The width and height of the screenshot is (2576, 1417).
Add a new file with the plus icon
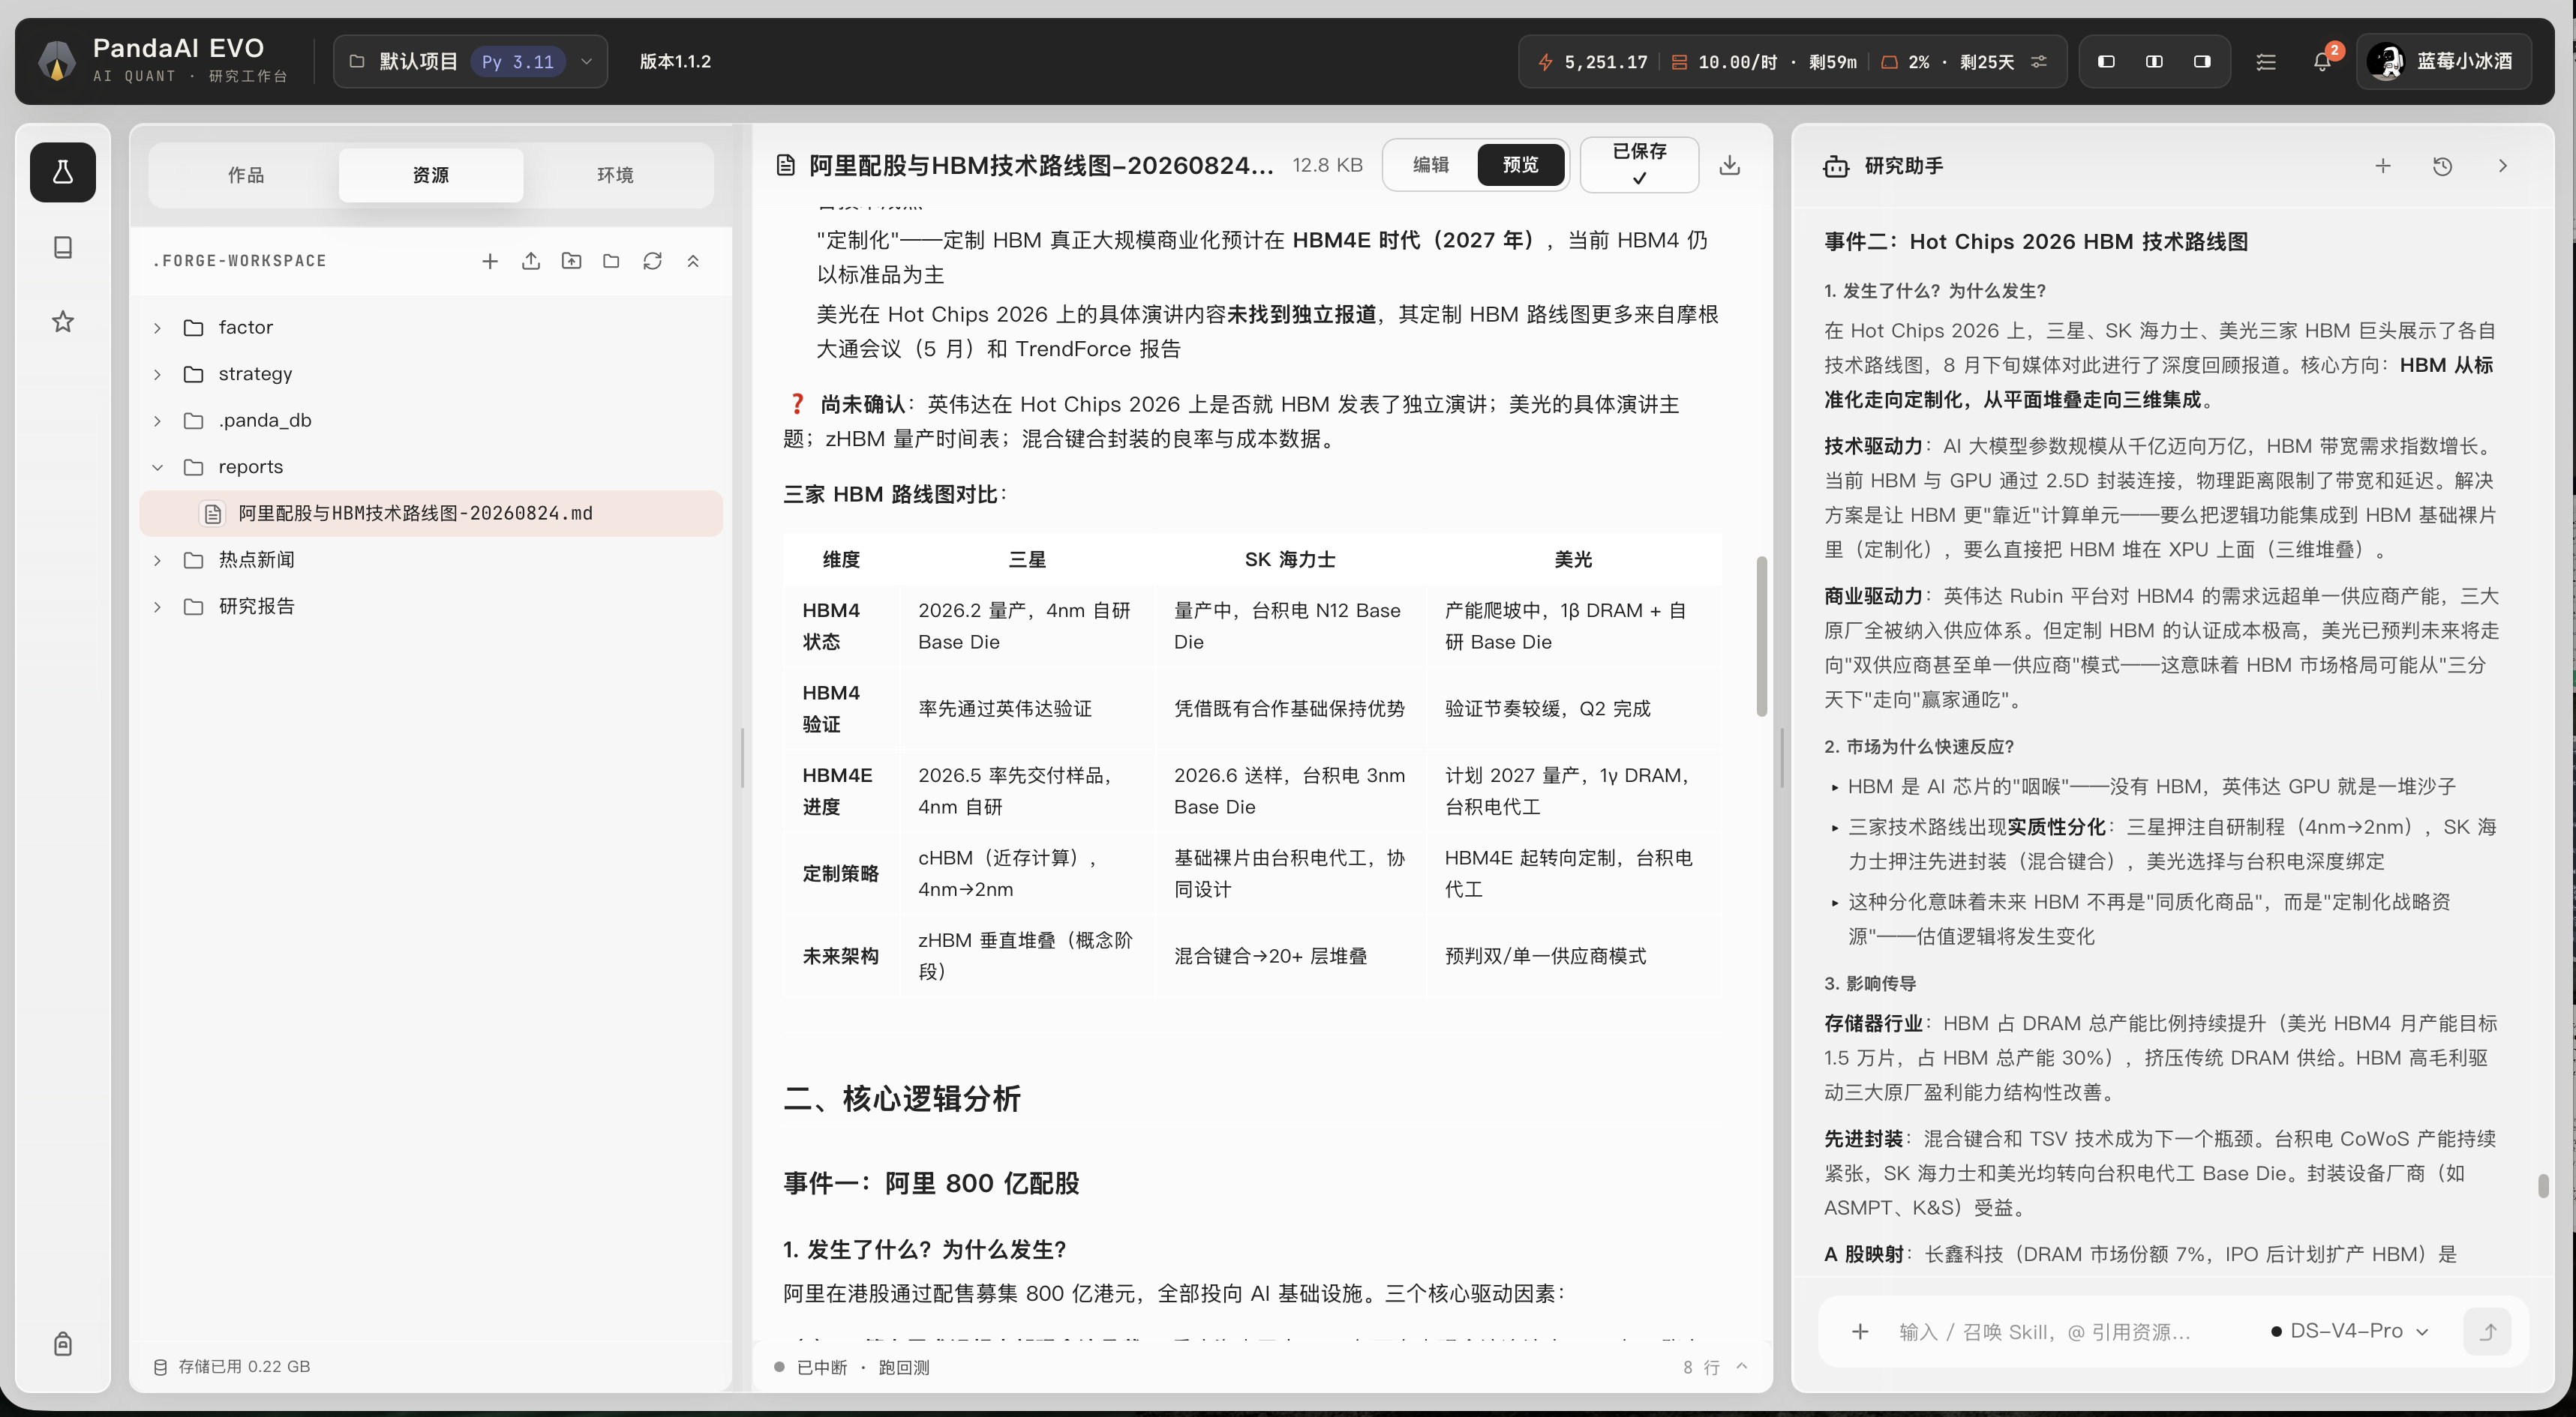click(x=490, y=261)
